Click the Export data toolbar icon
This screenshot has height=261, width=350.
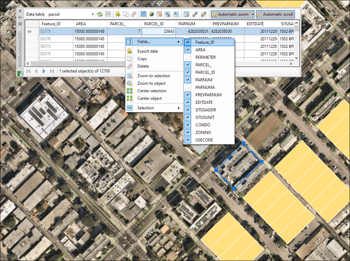[118, 14]
